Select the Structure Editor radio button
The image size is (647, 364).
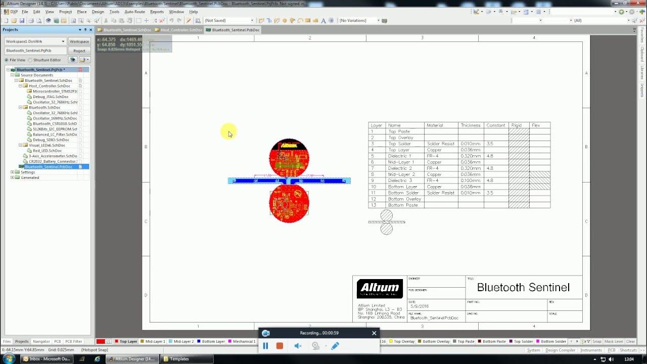tap(30, 60)
